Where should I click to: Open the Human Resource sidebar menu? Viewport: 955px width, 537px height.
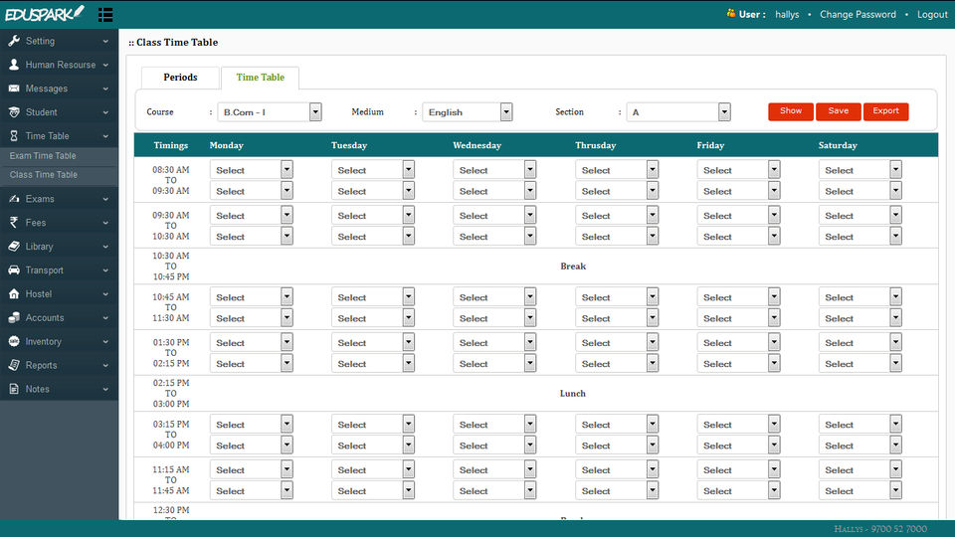(59, 65)
